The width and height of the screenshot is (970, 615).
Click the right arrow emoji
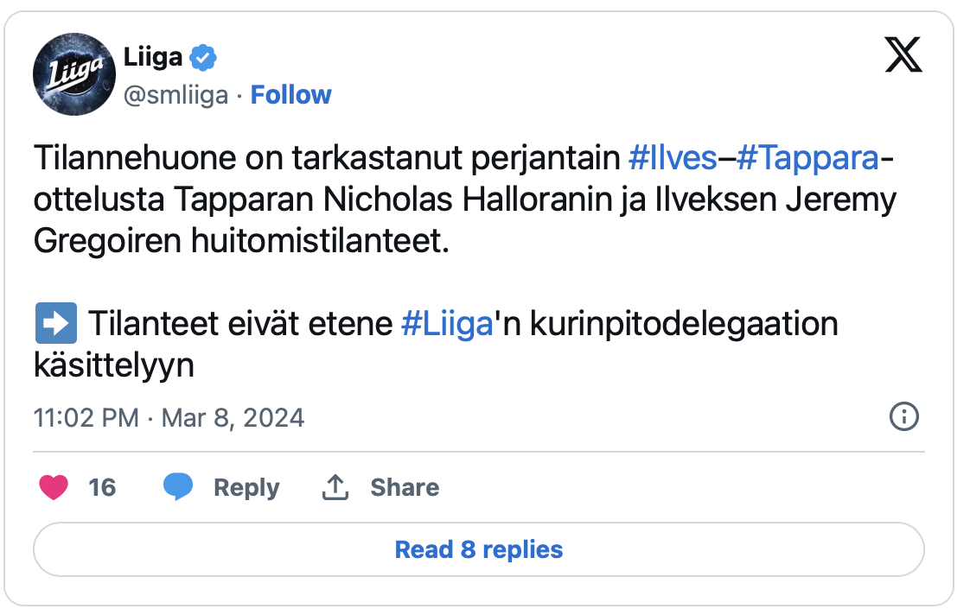56,323
